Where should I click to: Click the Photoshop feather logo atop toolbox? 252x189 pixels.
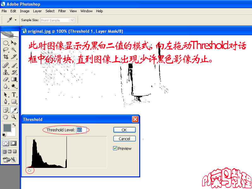click(x=10, y=34)
